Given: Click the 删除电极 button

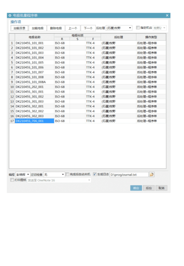Looking at the screenshot, I should pos(56,28).
